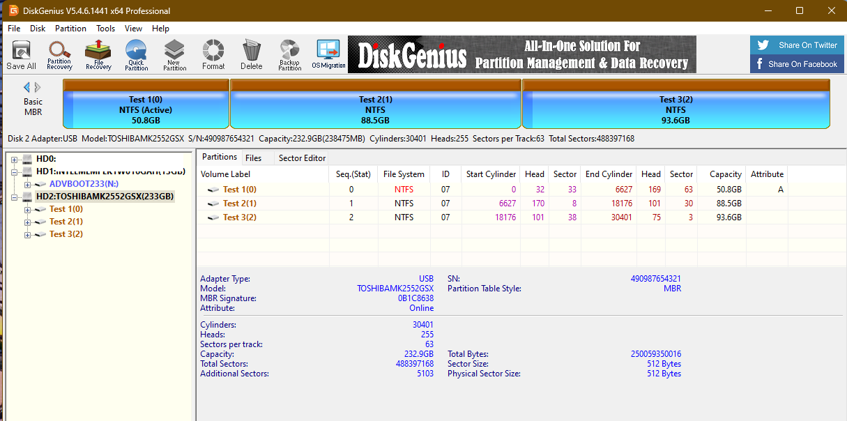Go to previous disk with left arrow
This screenshot has height=421, width=847.
[27, 87]
